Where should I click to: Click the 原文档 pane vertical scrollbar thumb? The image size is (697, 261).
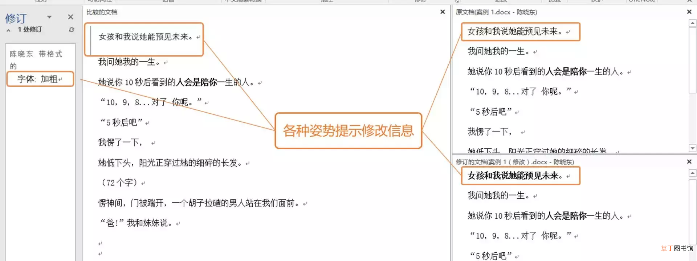(692, 60)
